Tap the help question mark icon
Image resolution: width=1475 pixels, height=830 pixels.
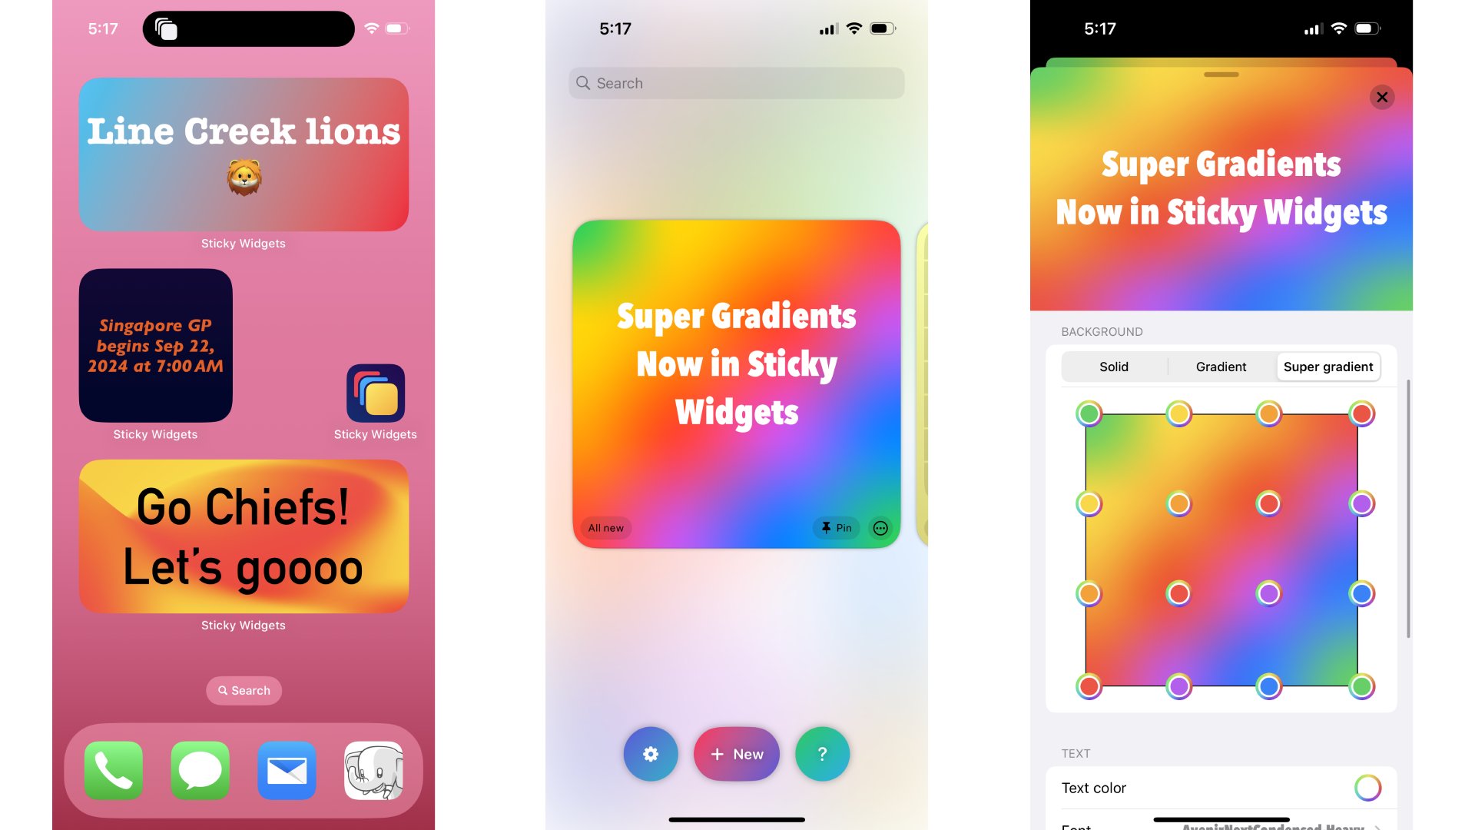click(823, 753)
